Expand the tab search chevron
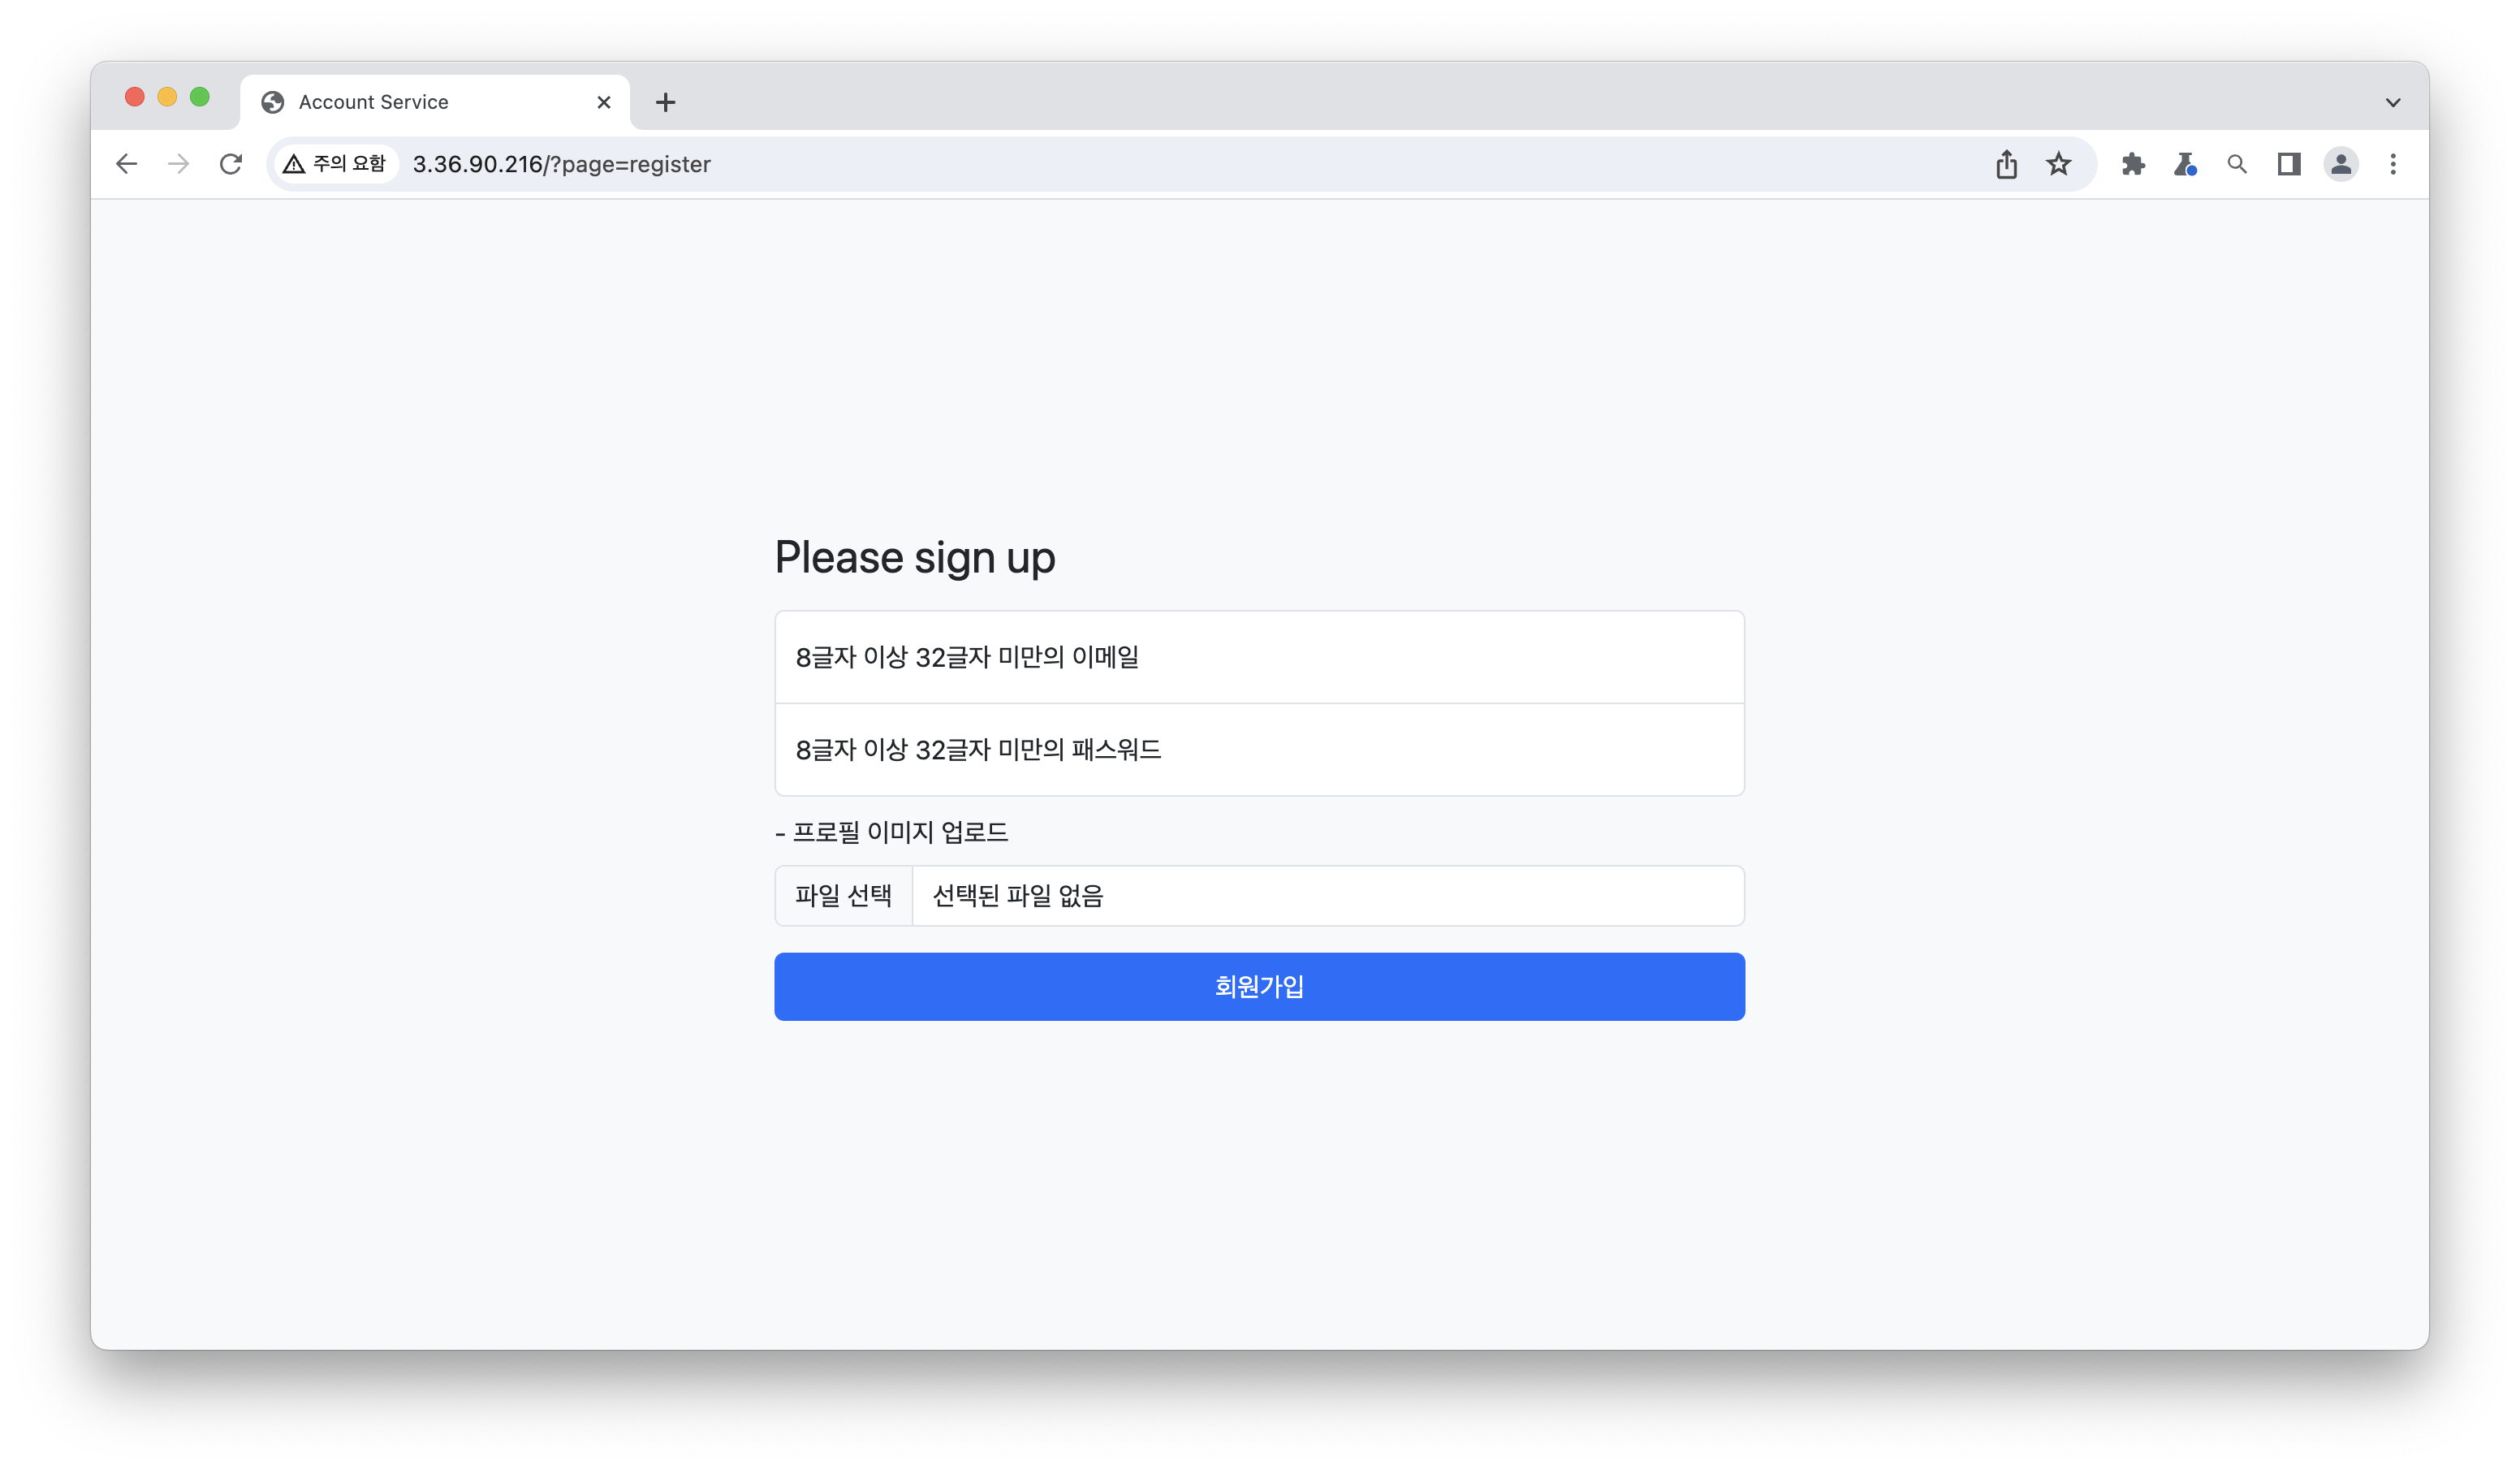The height and width of the screenshot is (1470, 2520). 2393,102
